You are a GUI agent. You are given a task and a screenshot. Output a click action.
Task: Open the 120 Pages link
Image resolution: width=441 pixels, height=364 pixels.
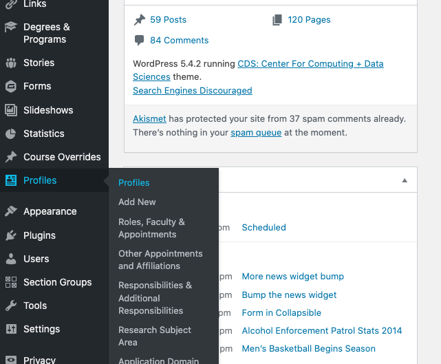pos(309,20)
